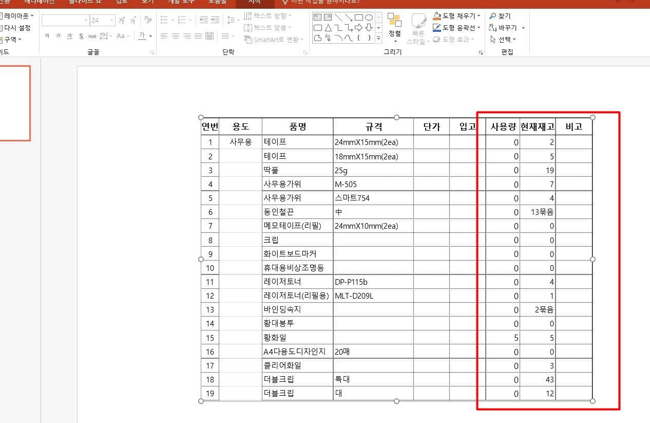Select the vertical text box shape
Image resolution: width=650 pixels, height=423 pixels.
coord(328,17)
